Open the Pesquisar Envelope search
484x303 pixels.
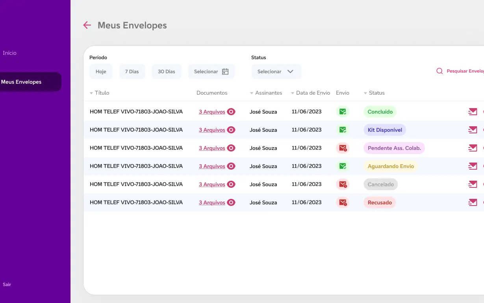[460, 71]
